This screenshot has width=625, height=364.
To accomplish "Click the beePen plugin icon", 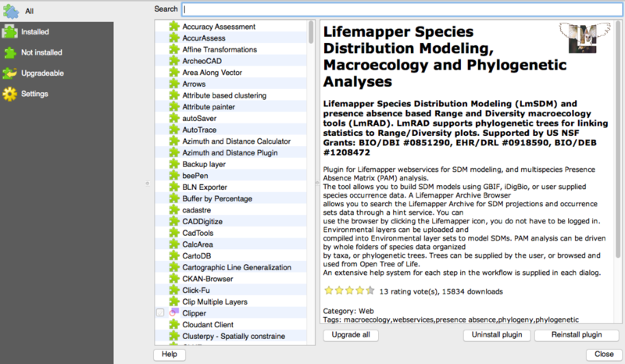I will (174, 176).
